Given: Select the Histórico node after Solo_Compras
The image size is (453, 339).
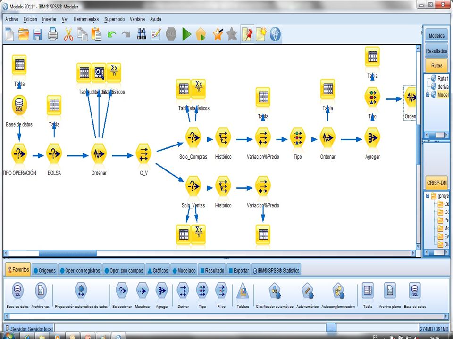Looking at the screenshot, I should (x=223, y=138).
